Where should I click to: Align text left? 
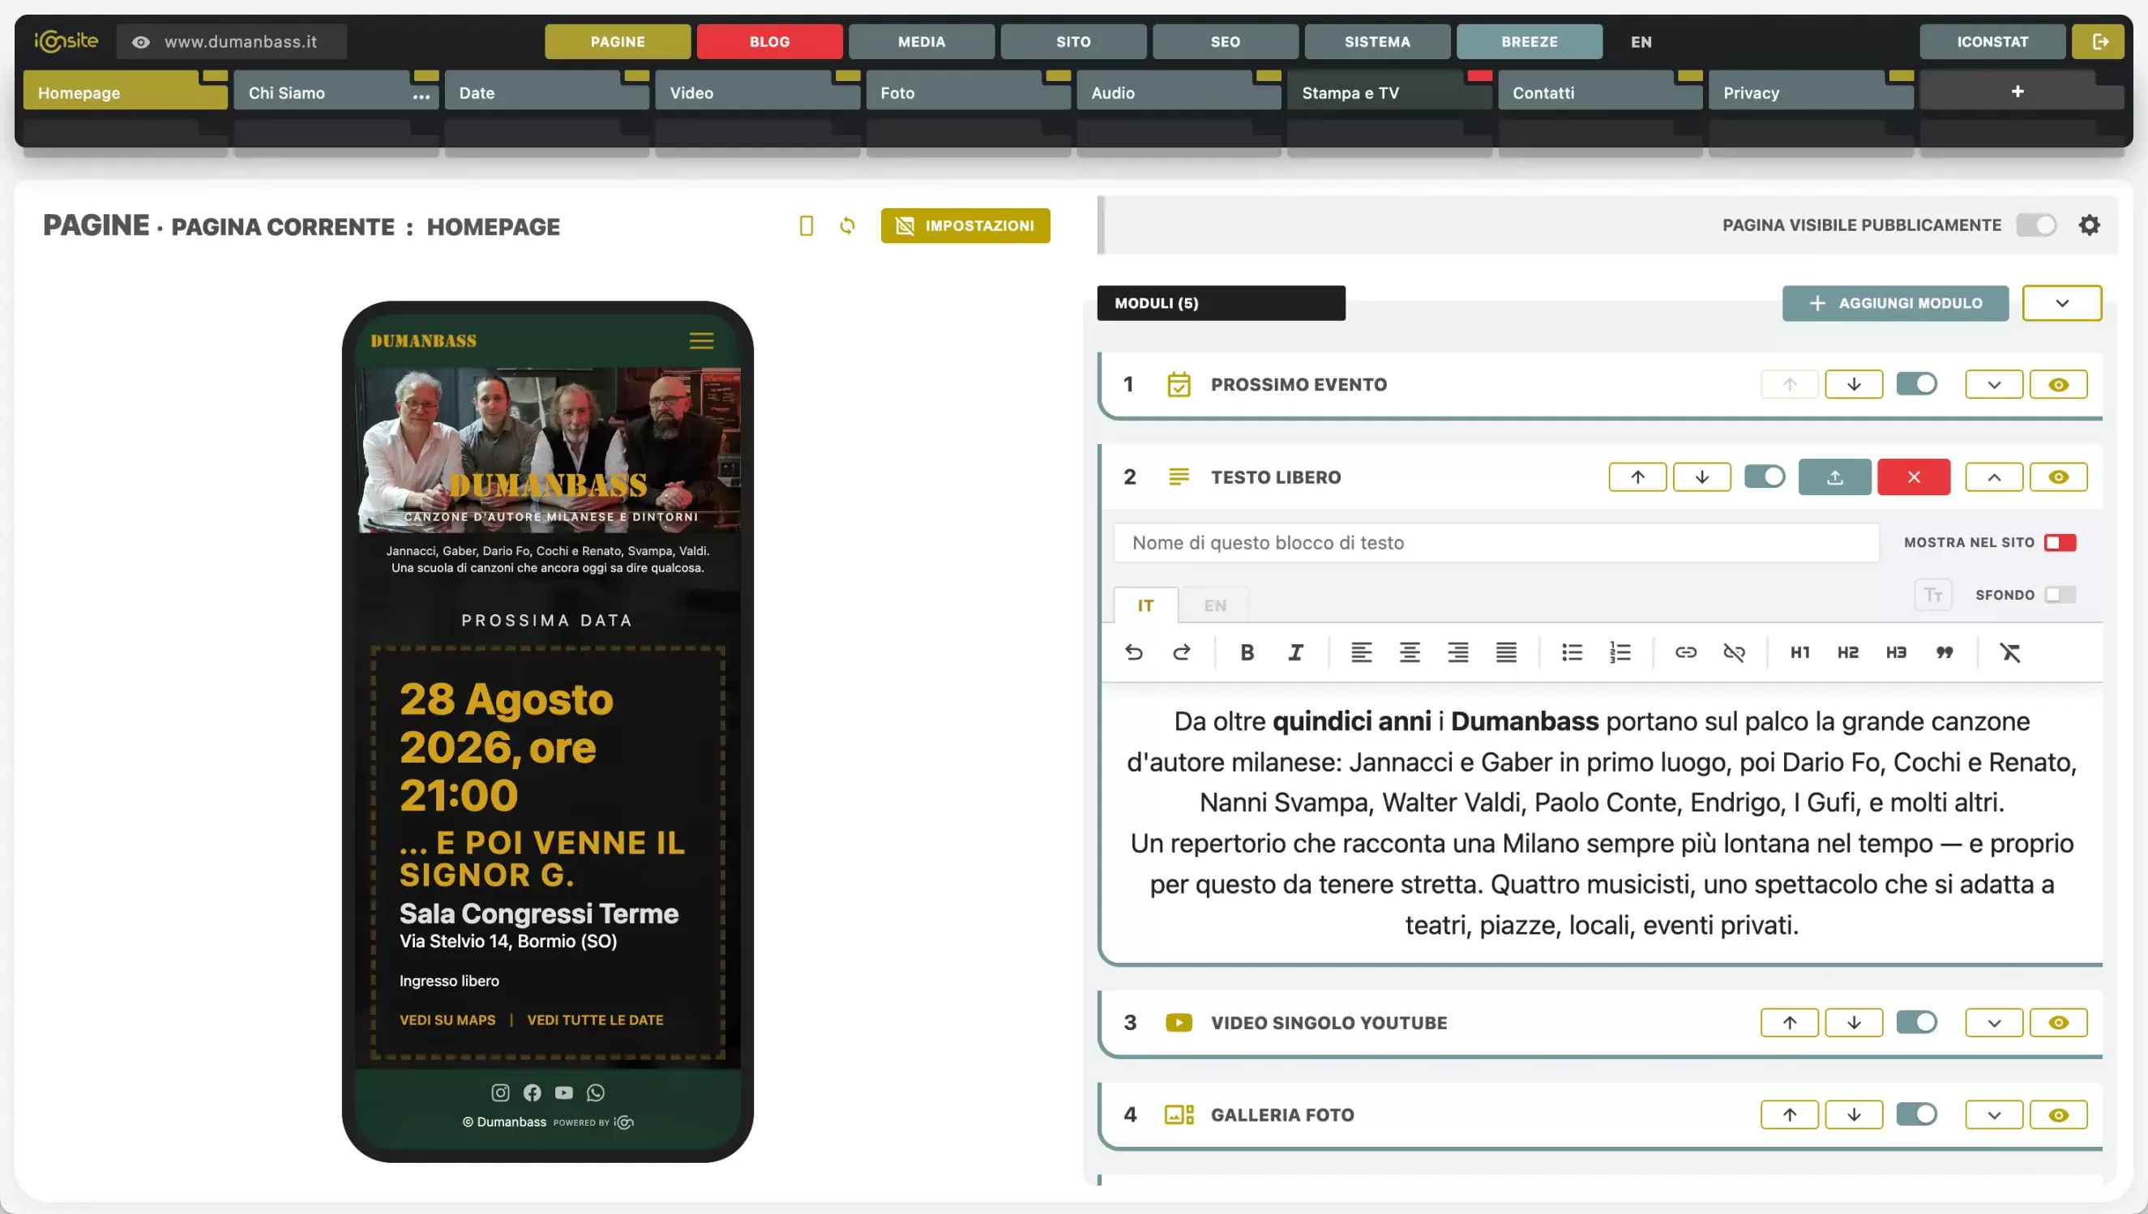pos(1361,652)
